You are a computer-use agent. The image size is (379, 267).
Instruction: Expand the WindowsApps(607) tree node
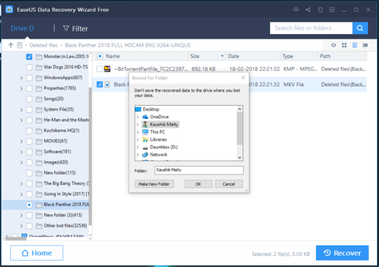pyautogui.click(x=21, y=78)
